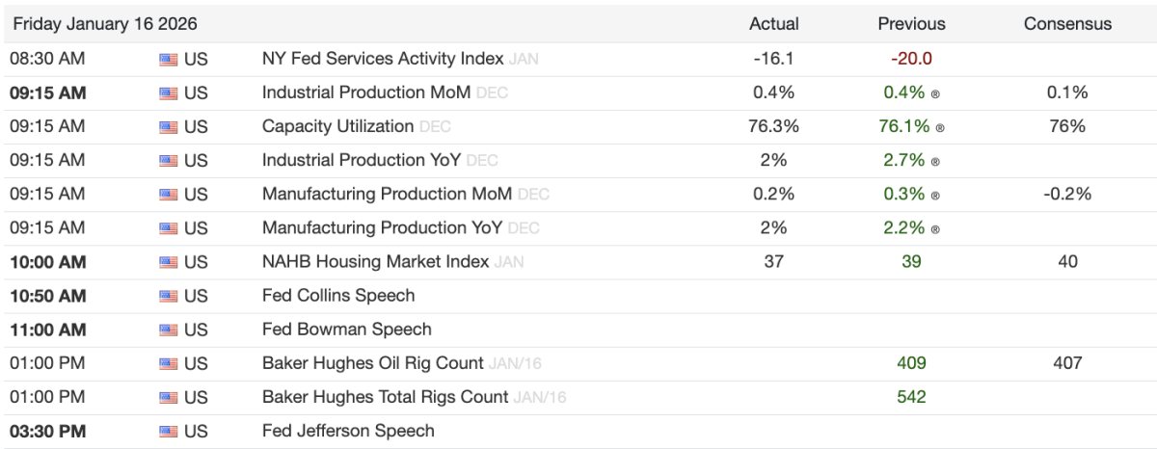This screenshot has width=1157, height=449.
Task: Click the US flag in the Fed Bowman Speech row
Action: [x=169, y=330]
